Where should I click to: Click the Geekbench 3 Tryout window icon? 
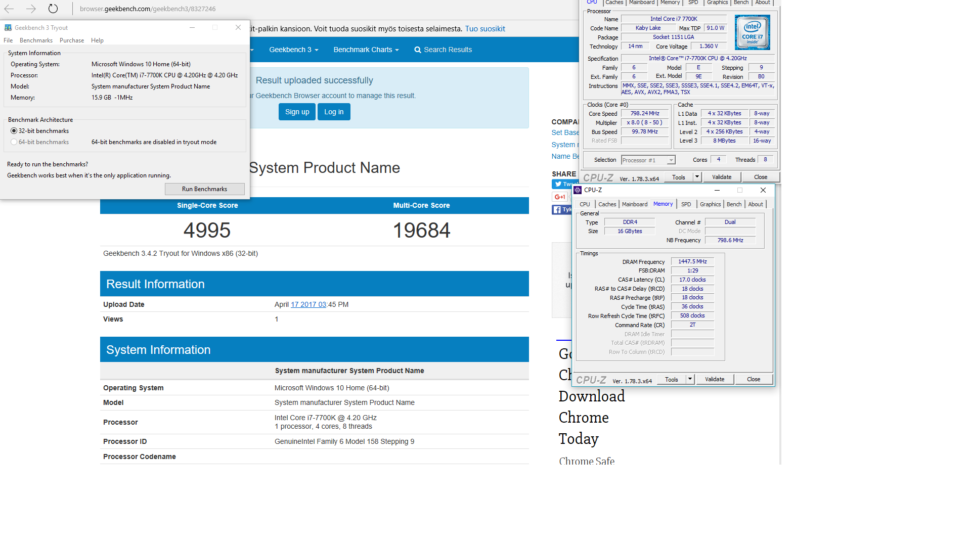[x=8, y=28]
